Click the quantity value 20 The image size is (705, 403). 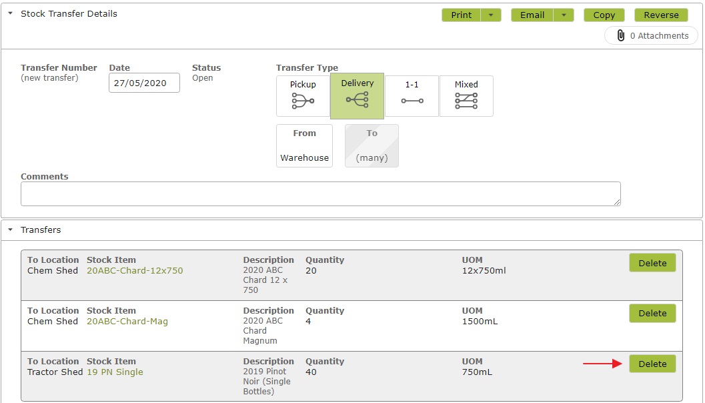click(311, 270)
